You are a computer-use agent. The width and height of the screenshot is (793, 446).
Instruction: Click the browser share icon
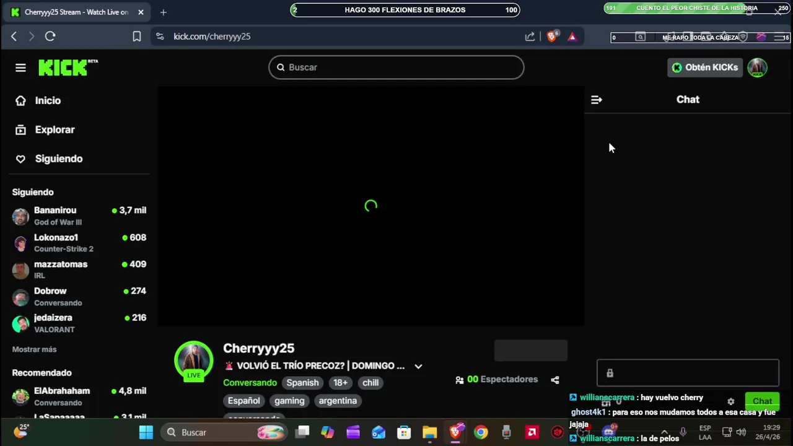(530, 37)
